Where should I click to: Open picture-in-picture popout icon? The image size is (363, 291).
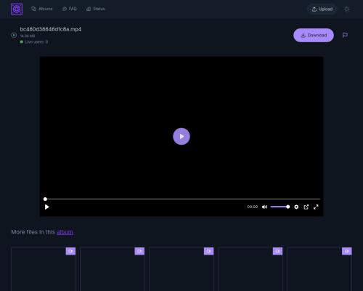coord(306,207)
